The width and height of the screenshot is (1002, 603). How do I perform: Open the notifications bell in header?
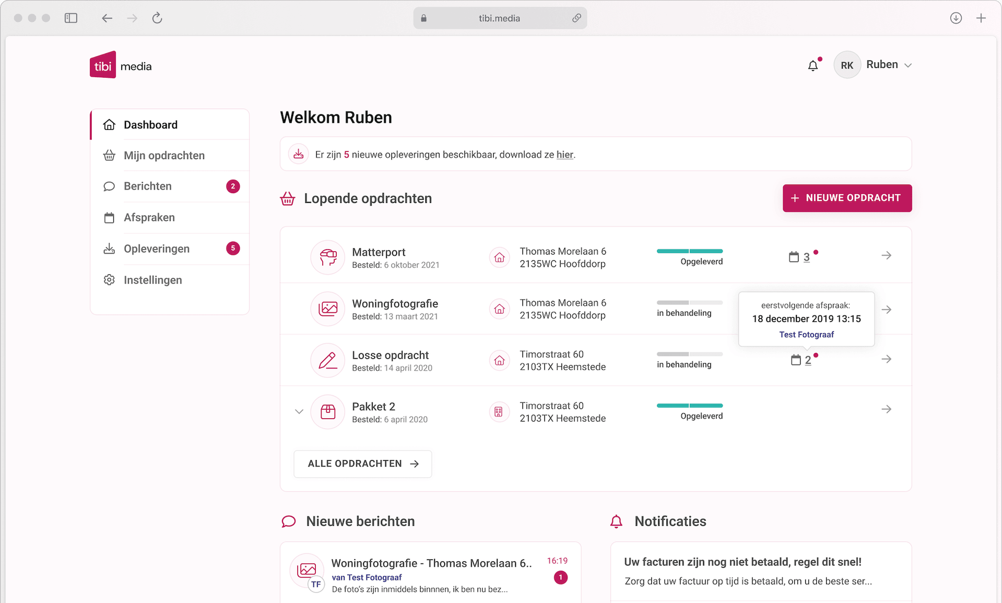[813, 65]
